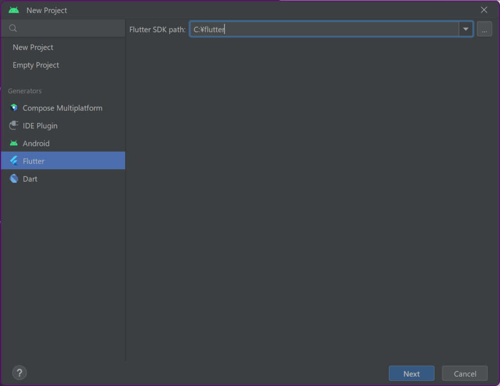Click the Next button

411,373
